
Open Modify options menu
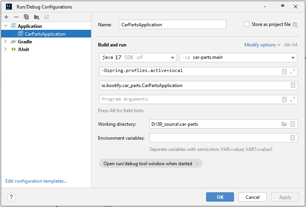tap(262, 45)
